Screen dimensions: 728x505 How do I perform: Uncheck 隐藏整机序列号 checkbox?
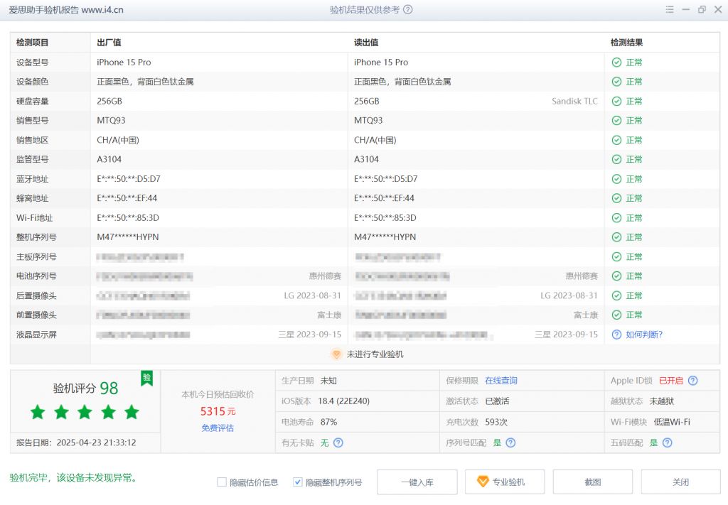click(x=298, y=482)
